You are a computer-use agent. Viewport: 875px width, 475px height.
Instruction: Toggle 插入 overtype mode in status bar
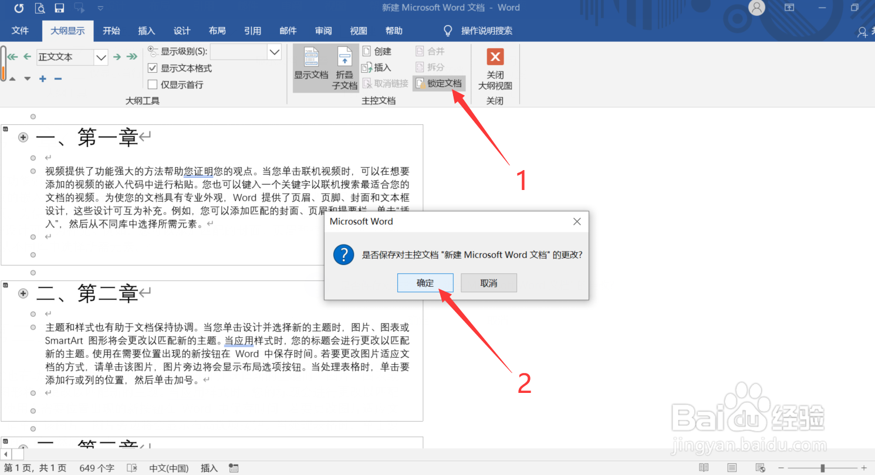click(210, 468)
